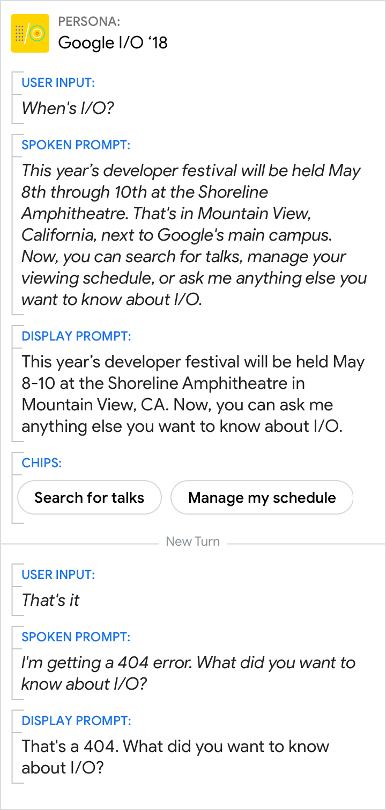Tap the 'Search for talks' chip
The height and width of the screenshot is (810, 386).
[x=90, y=497]
